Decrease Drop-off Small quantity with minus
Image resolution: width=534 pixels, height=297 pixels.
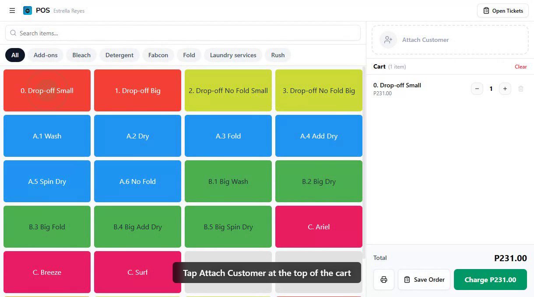[x=477, y=89]
